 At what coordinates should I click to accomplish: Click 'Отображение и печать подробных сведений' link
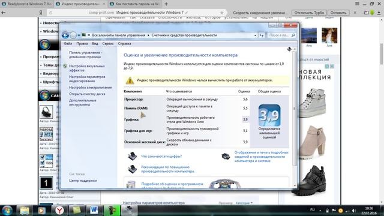pos(262,157)
